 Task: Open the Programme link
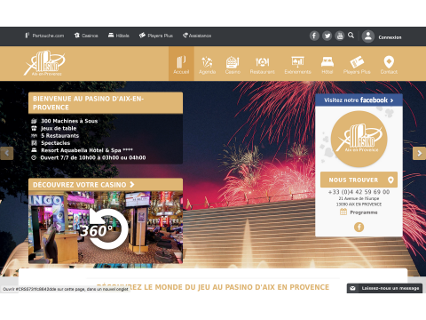click(364, 212)
